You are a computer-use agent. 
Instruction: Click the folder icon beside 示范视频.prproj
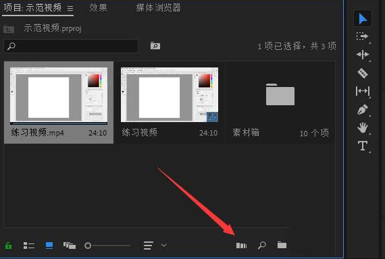tap(9, 30)
